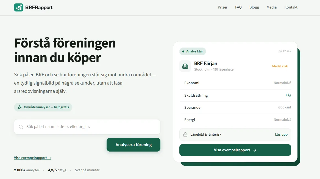Viewport: 320px width, 179px height.
Task: Go to the FAQ section
Action: 238,7
